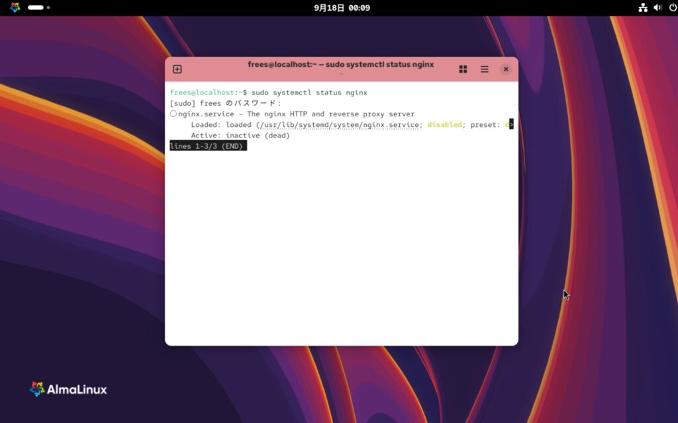
Task: Click the wired network status icon
Action: tap(642, 8)
